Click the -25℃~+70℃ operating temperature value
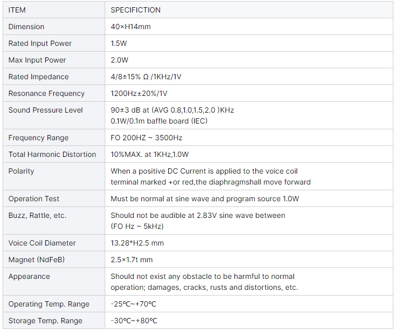 coord(134,304)
